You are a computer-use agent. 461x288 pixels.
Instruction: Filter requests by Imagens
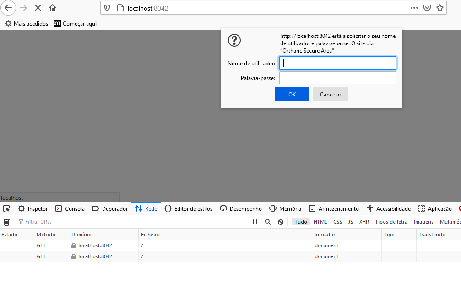[x=423, y=221]
